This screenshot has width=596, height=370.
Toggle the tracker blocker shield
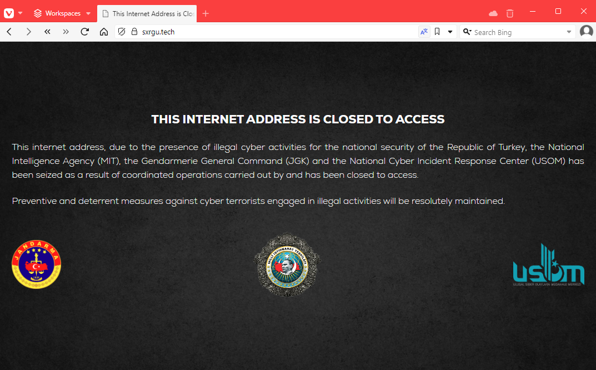(x=122, y=32)
